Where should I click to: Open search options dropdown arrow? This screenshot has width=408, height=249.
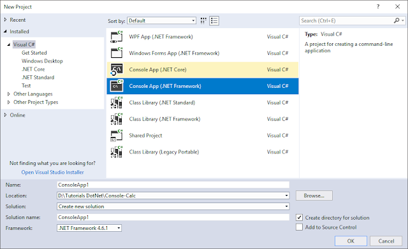[403, 20]
